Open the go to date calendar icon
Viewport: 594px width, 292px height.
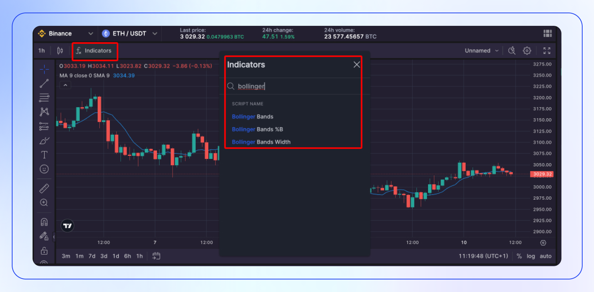click(156, 256)
